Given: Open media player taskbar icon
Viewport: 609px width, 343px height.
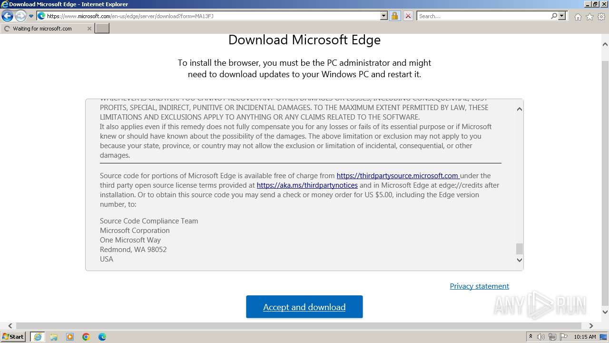Looking at the screenshot, I should click(70, 337).
